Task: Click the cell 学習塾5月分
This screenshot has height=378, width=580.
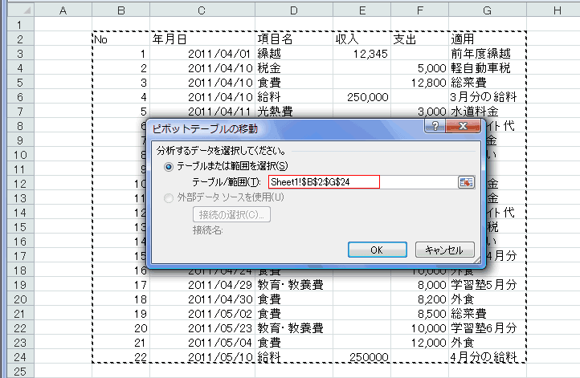Action: 488,285
